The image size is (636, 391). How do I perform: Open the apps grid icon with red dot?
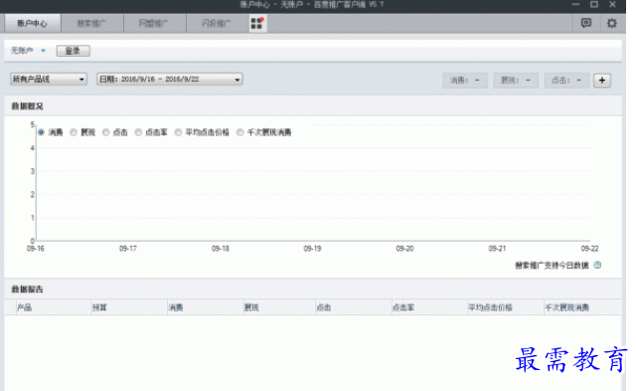pyautogui.click(x=256, y=24)
